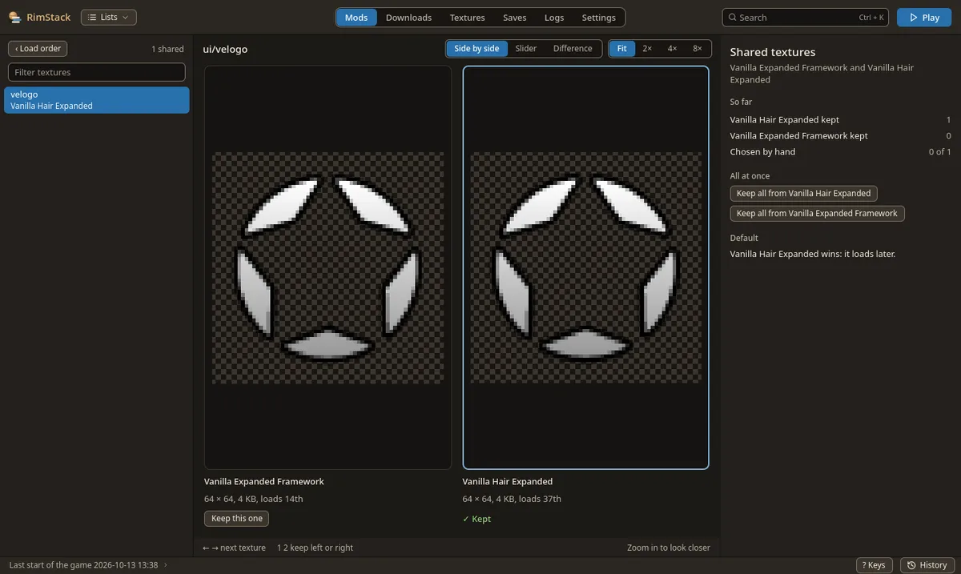
Task: Select velogo in the texture list
Action: coord(96,100)
